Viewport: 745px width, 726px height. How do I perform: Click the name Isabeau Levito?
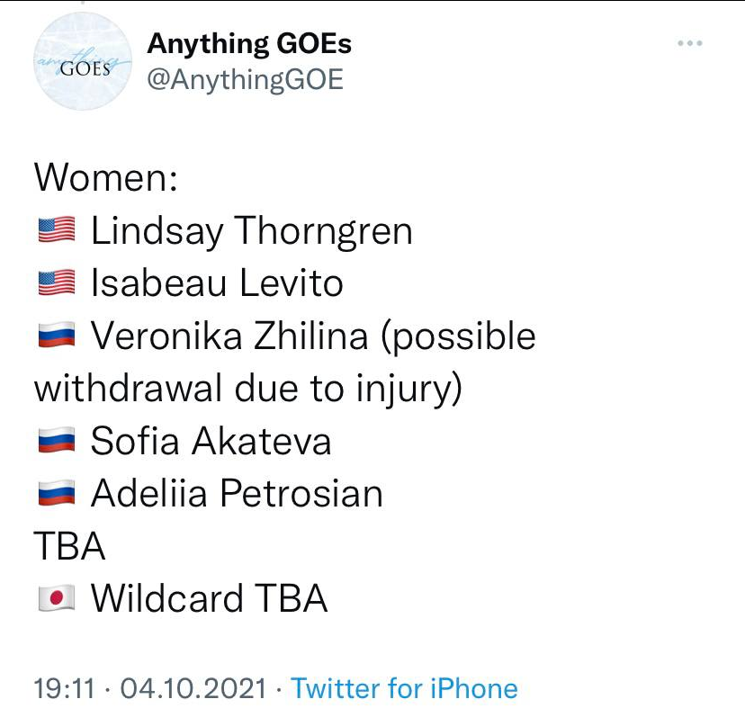(x=217, y=284)
